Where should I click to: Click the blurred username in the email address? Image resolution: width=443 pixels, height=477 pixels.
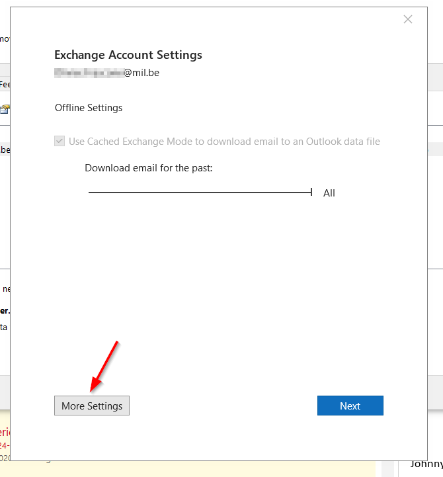pyautogui.click(x=89, y=73)
